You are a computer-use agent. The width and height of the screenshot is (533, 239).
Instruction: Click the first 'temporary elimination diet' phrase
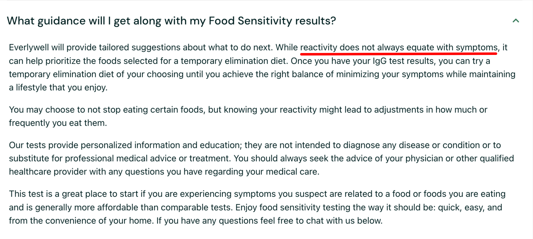click(233, 61)
